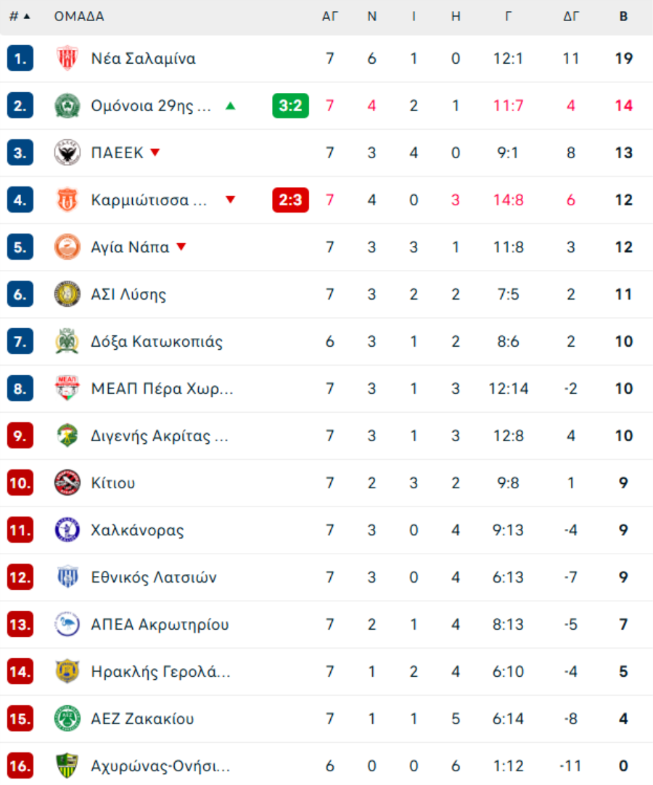Click the Αγία Νάπα club crest

(67, 247)
